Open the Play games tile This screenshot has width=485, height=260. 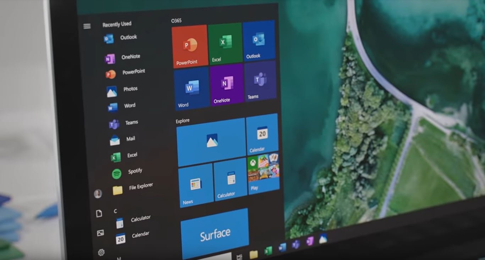263,174
